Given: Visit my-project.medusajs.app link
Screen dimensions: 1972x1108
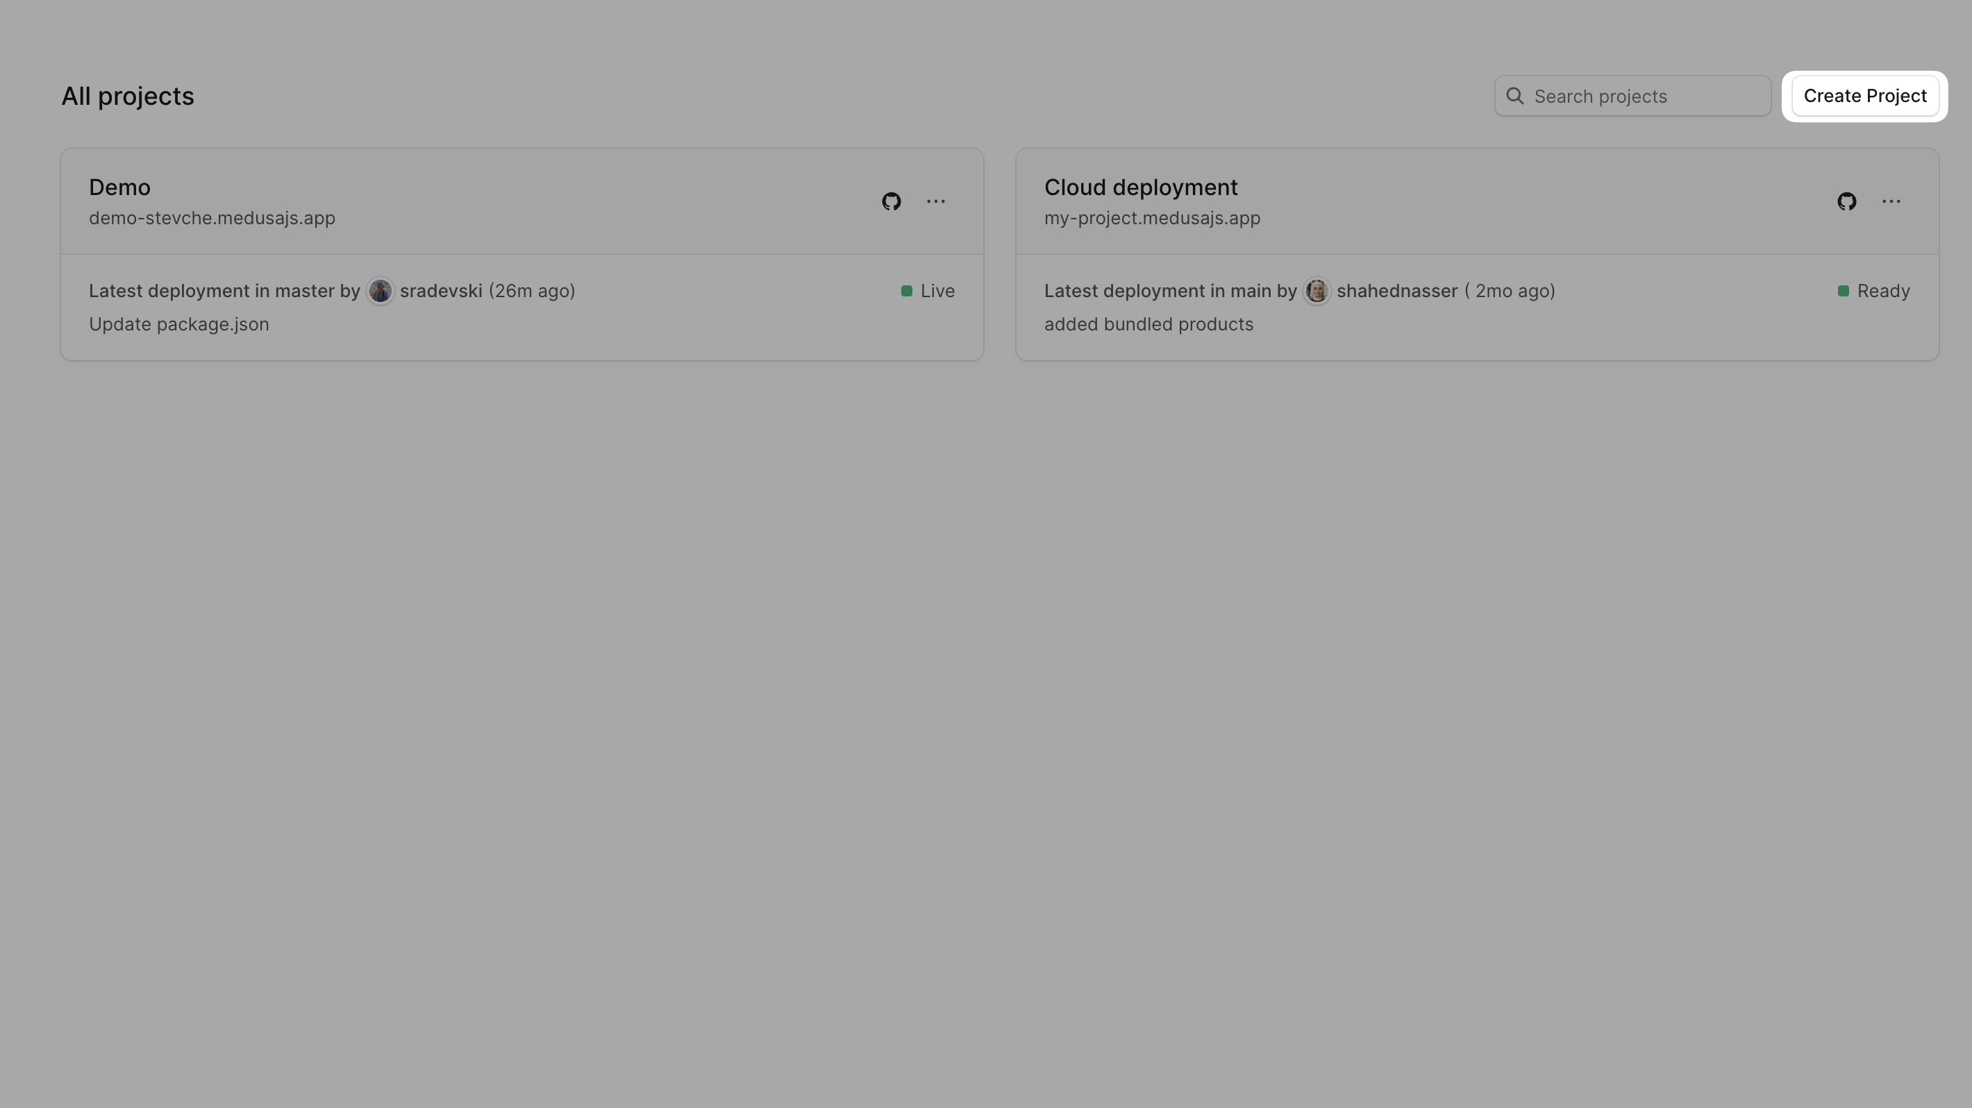Looking at the screenshot, I should point(1151,218).
